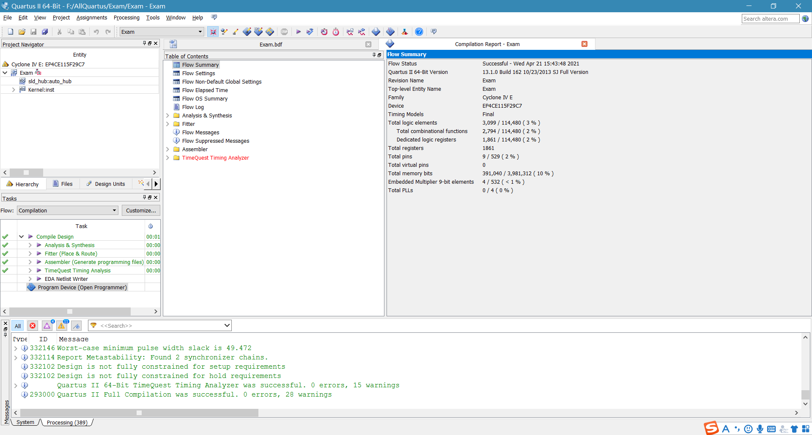Screen dimensions: 812x435
Task: Click the feedback speech bubble icon in the menu bar
Action: pos(214,17)
